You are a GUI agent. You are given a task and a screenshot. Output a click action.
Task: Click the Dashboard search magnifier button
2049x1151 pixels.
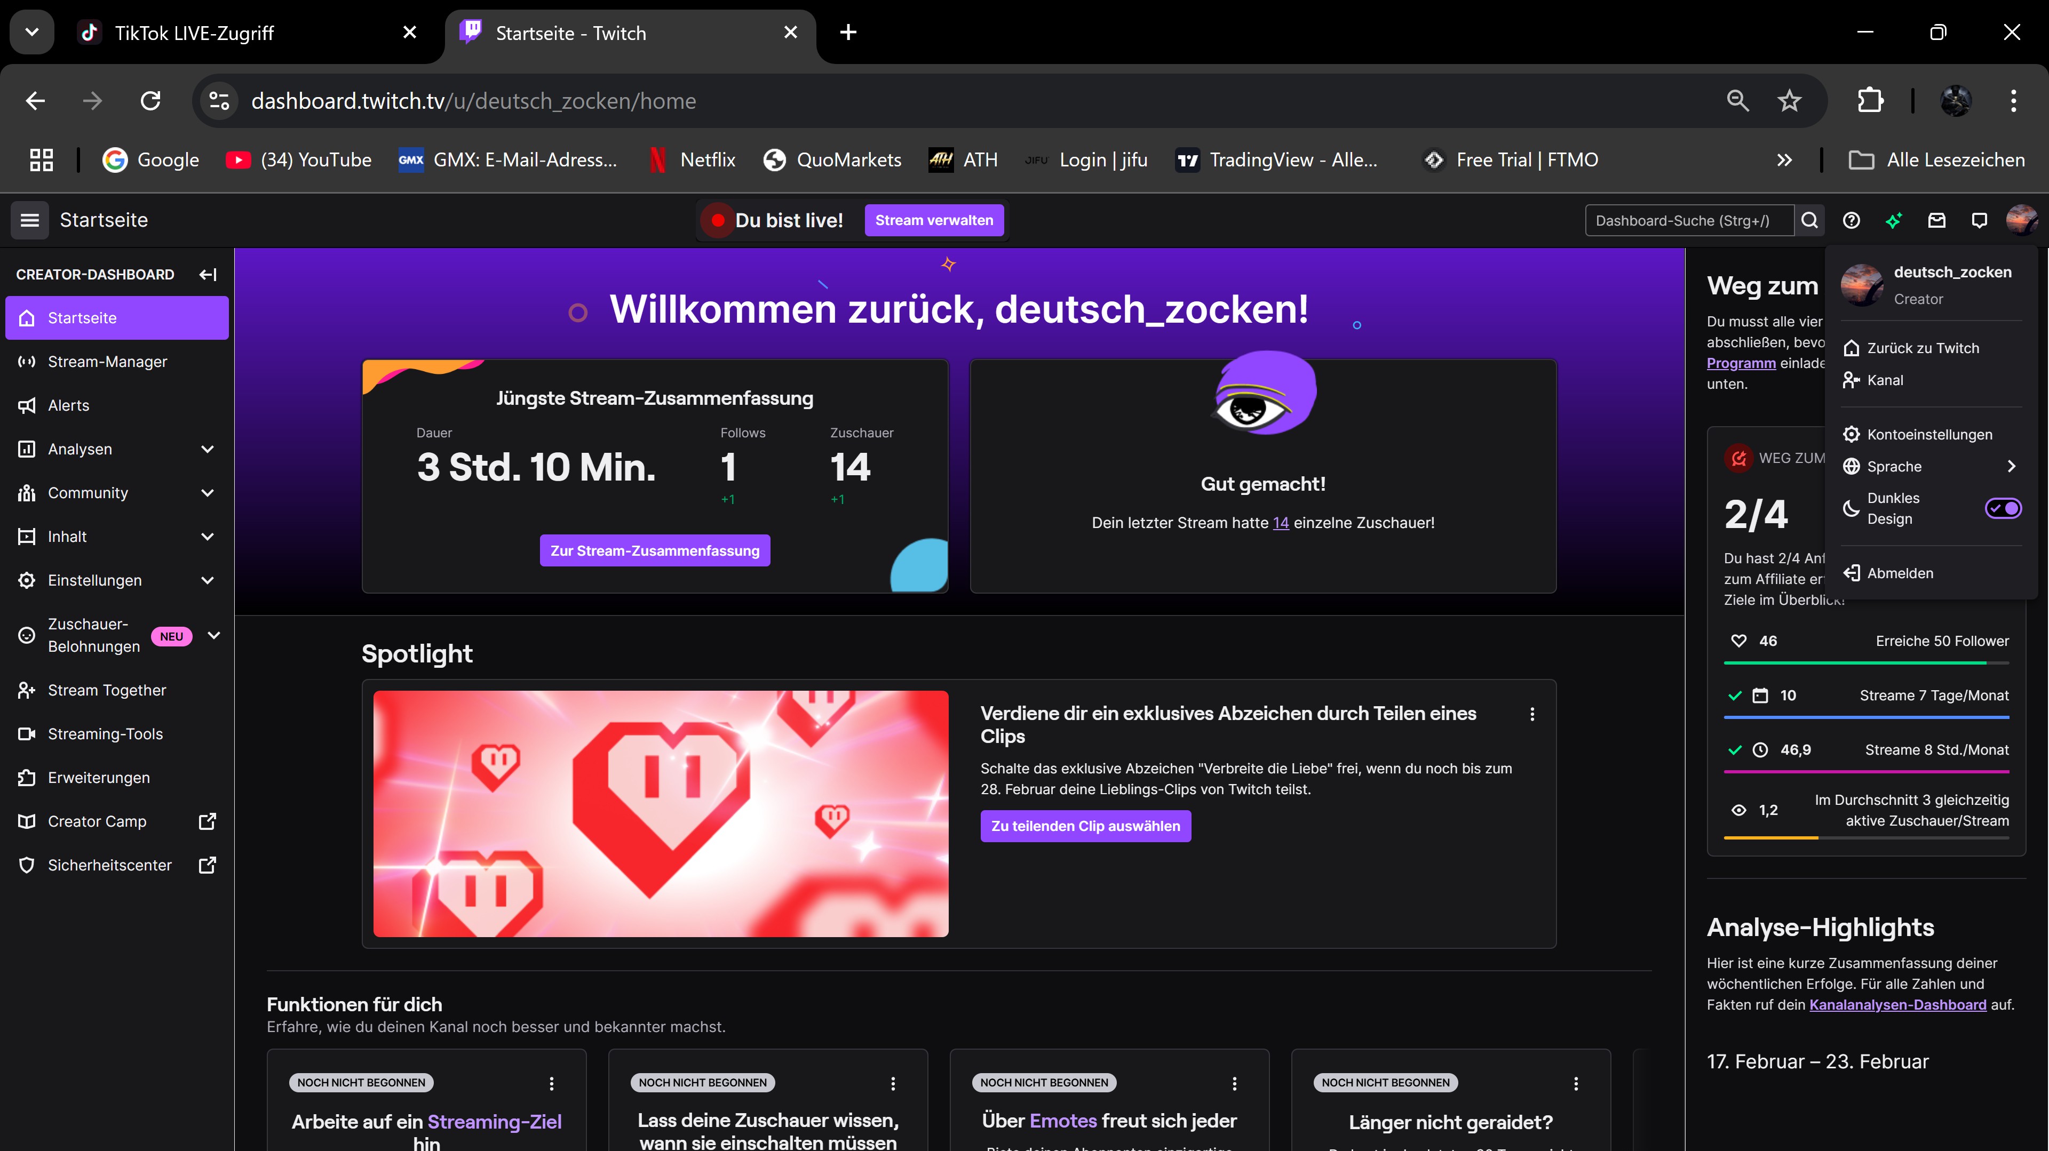[x=1809, y=220]
